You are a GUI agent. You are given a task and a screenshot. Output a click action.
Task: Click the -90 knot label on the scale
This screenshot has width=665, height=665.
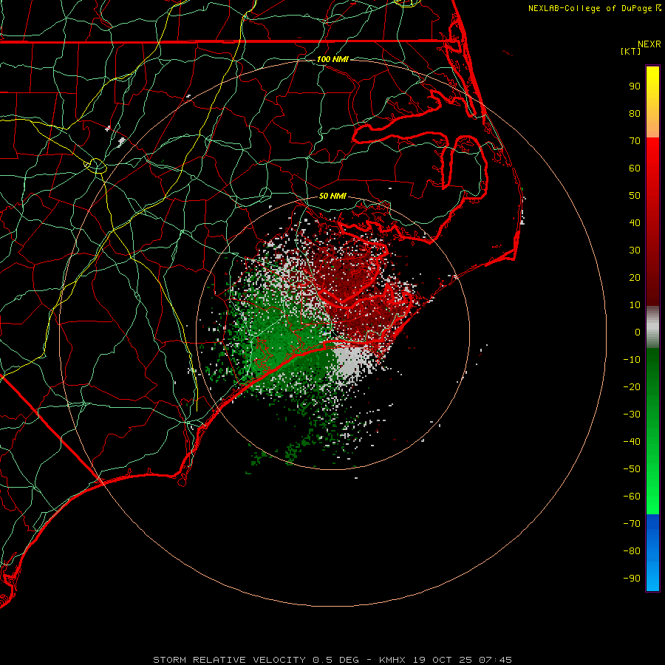pyautogui.click(x=632, y=579)
